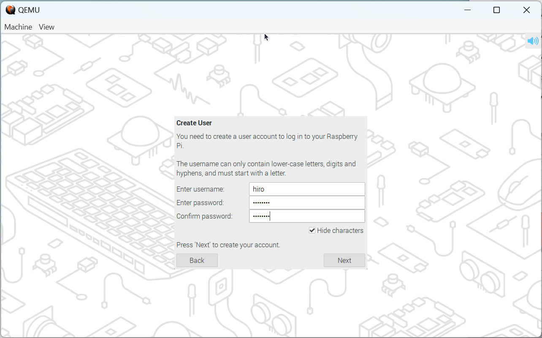
Task: Click the 'Enter username:' label
Action: click(x=201, y=189)
